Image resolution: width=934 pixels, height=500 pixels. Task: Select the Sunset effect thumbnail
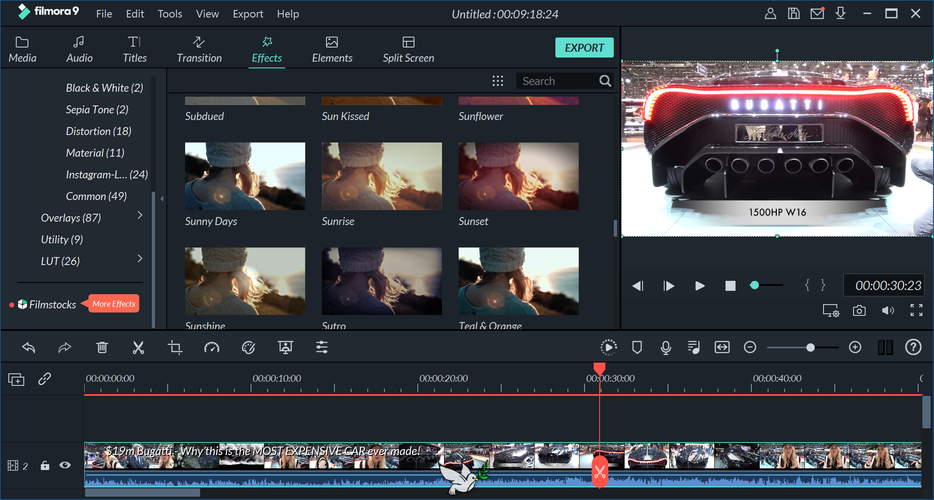pyautogui.click(x=519, y=176)
